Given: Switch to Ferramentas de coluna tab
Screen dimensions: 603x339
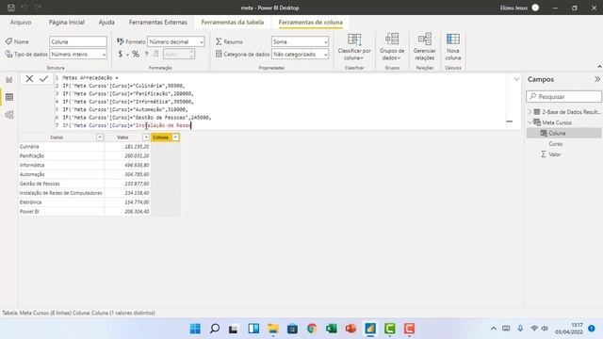Looking at the screenshot, I should pos(311,23).
